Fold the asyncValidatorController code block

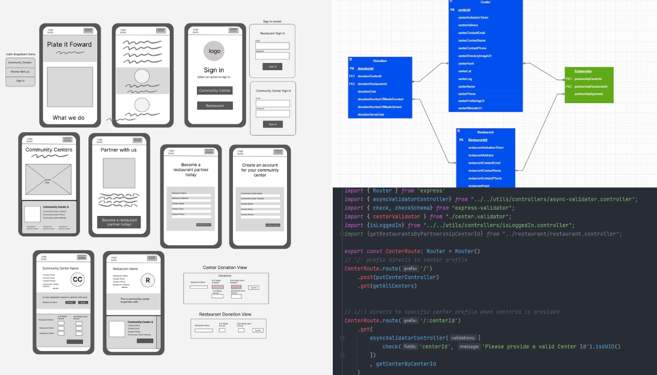tap(341, 338)
